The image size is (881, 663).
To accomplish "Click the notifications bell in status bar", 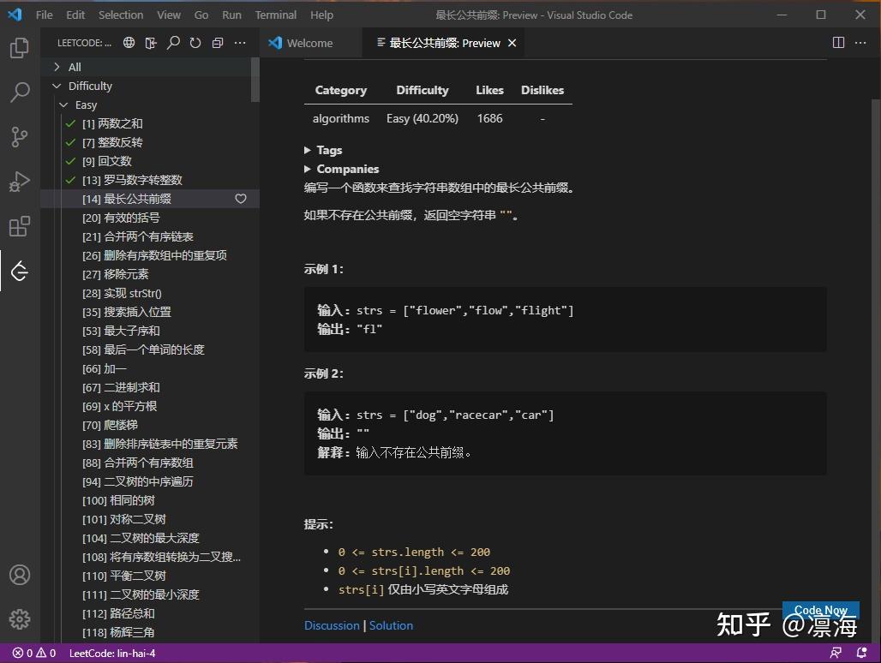I will point(861,653).
